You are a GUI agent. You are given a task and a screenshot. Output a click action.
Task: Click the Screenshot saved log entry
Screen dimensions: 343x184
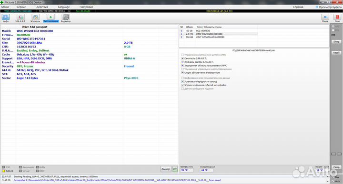(x=117, y=180)
